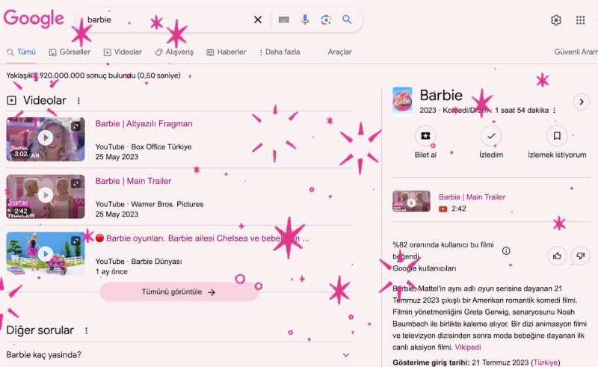The image size is (598, 367).
Task: Open Barbie | Main Trailer video link
Action: coord(133,181)
